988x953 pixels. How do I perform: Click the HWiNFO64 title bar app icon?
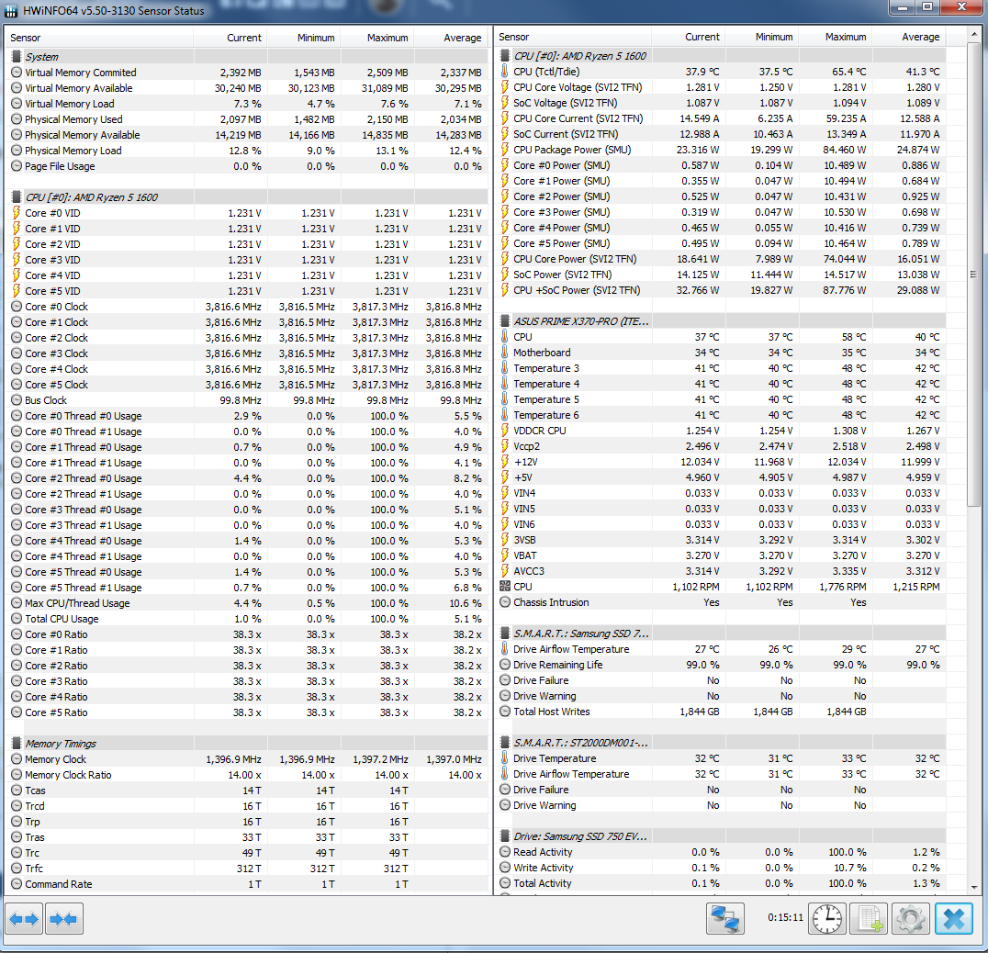[x=11, y=10]
